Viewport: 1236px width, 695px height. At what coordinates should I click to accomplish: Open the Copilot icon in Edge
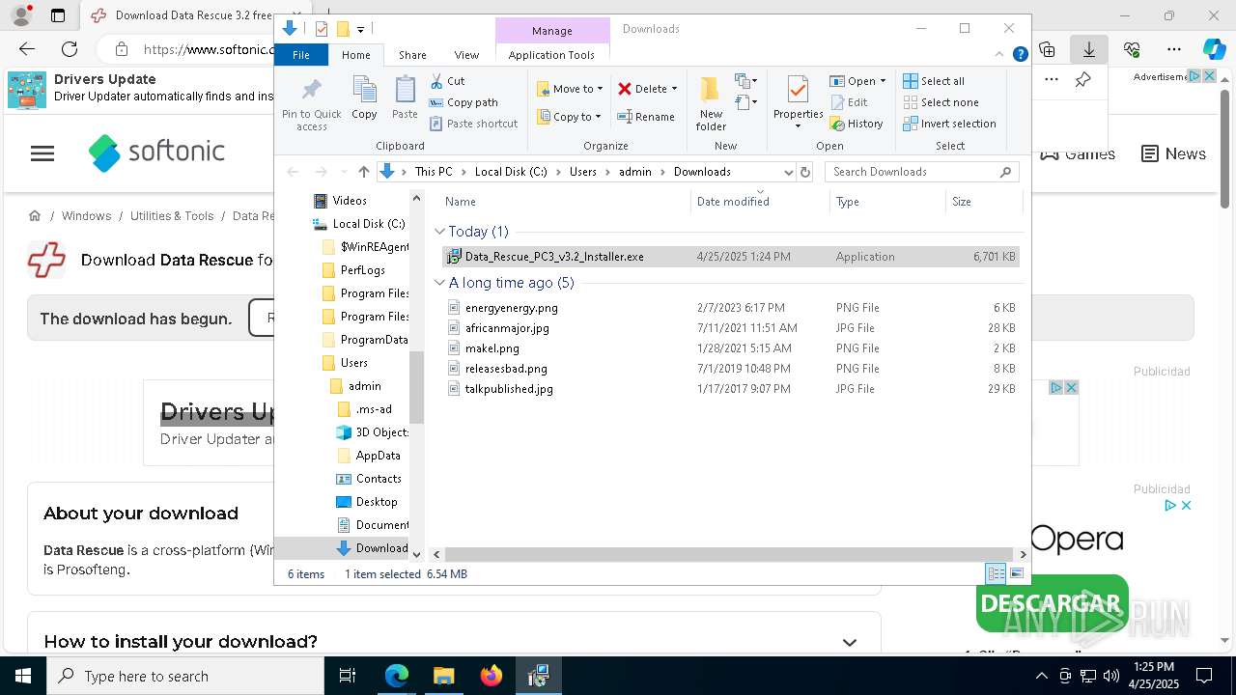tap(1214, 49)
